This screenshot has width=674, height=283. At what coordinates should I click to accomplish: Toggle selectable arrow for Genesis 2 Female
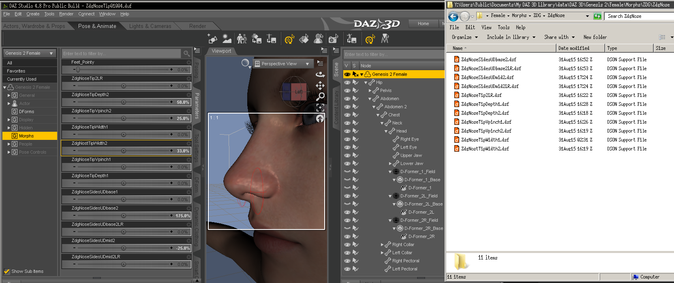tap(356, 74)
